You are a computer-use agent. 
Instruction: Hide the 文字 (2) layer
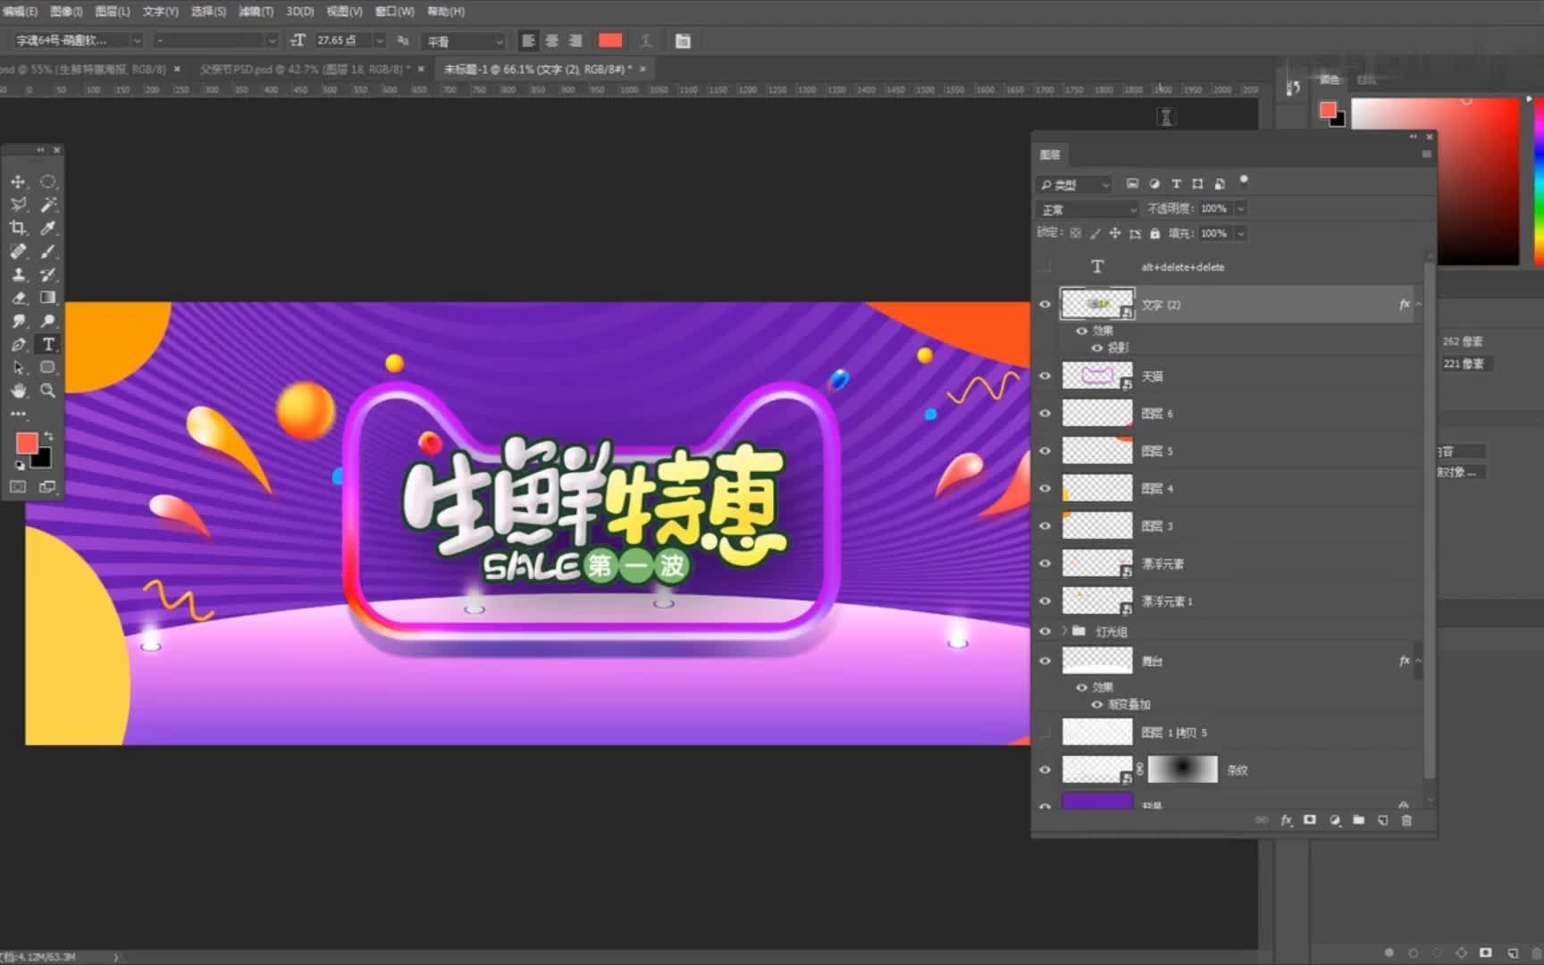tap(1045, 305)
